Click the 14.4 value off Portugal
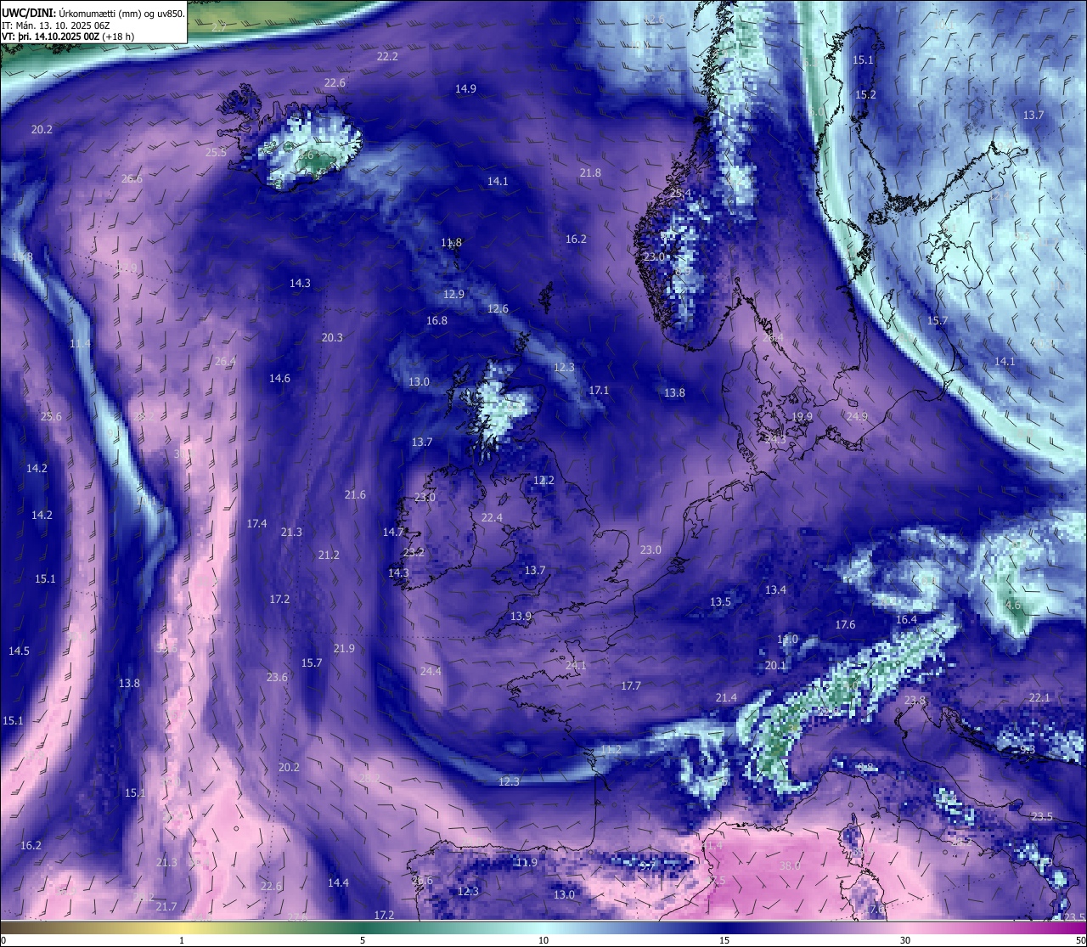 338,883
